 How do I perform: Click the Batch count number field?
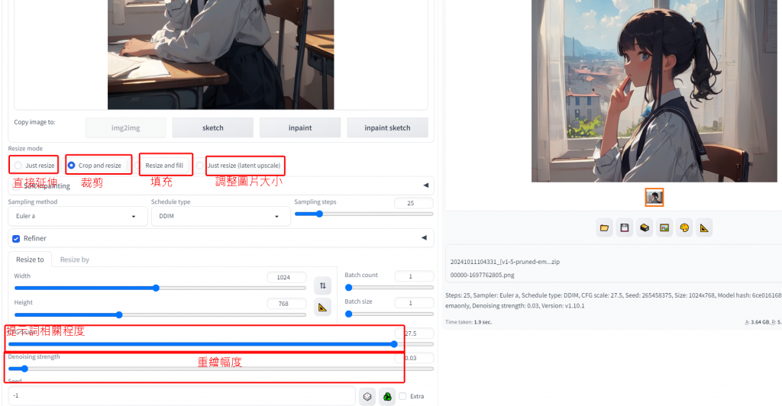[414, 276]
